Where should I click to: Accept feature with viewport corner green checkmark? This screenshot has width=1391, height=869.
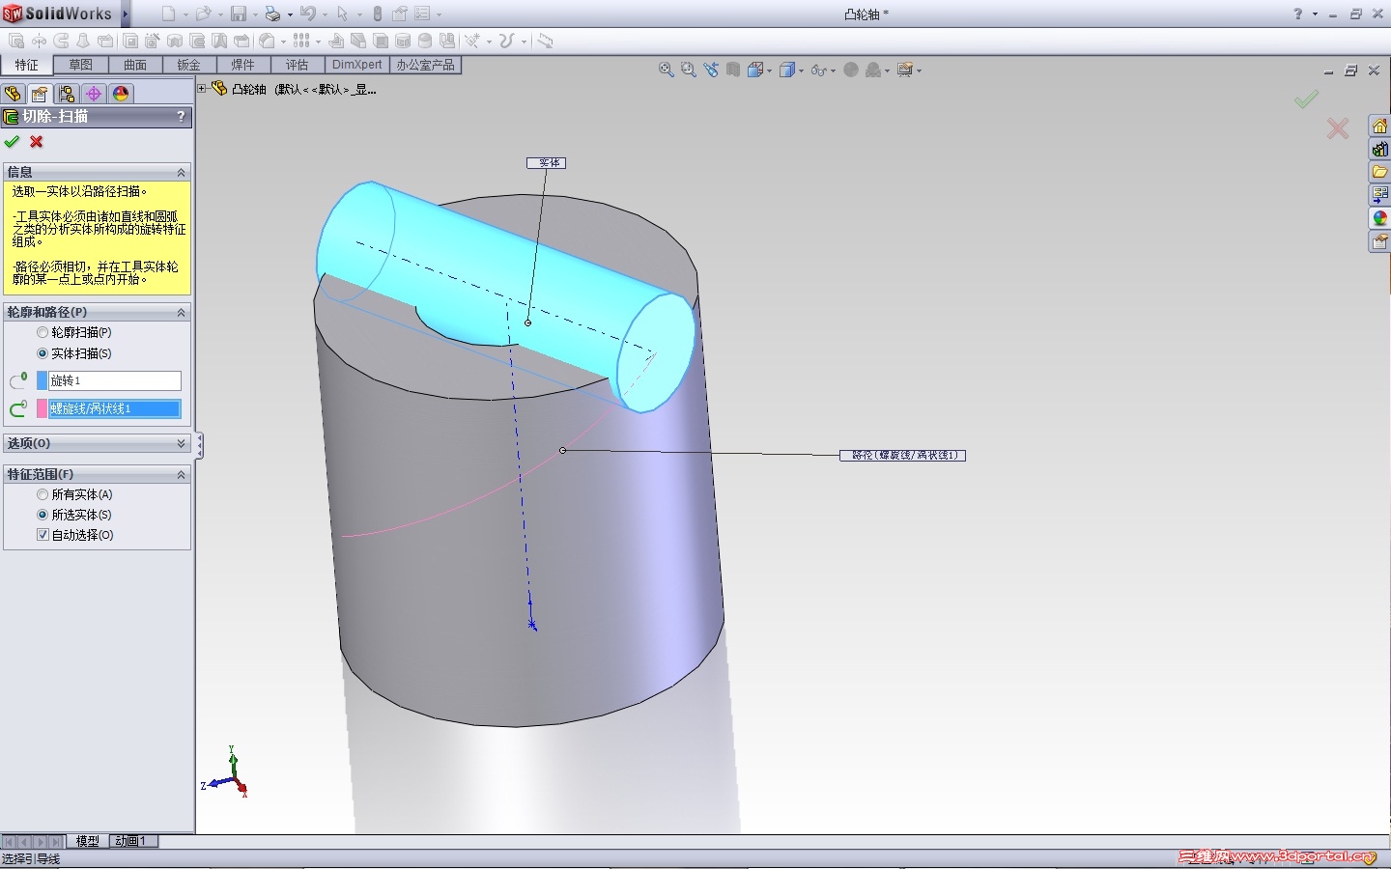pos(1306,98)
